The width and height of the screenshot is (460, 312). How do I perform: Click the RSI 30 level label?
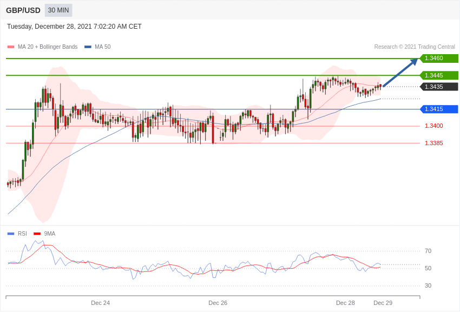428,286
